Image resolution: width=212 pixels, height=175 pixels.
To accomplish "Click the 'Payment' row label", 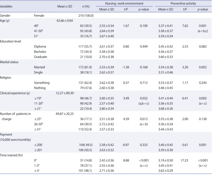I will click(x=6, y=135).
